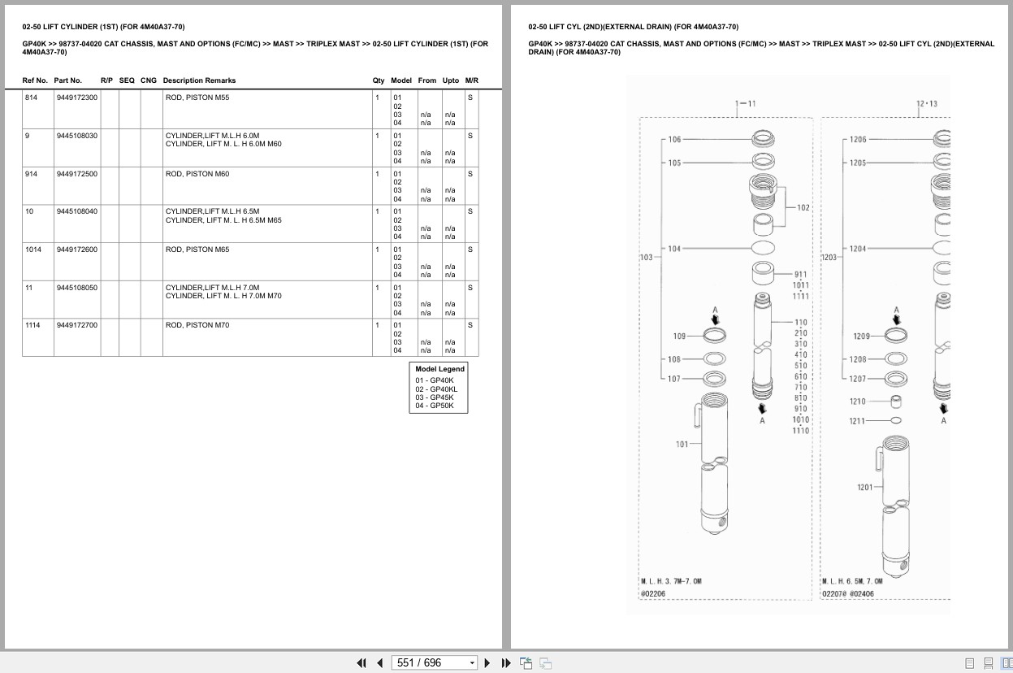1013x673 pixels.
Task: Click the Part No. column header
Action: click(x=68, y=80)
